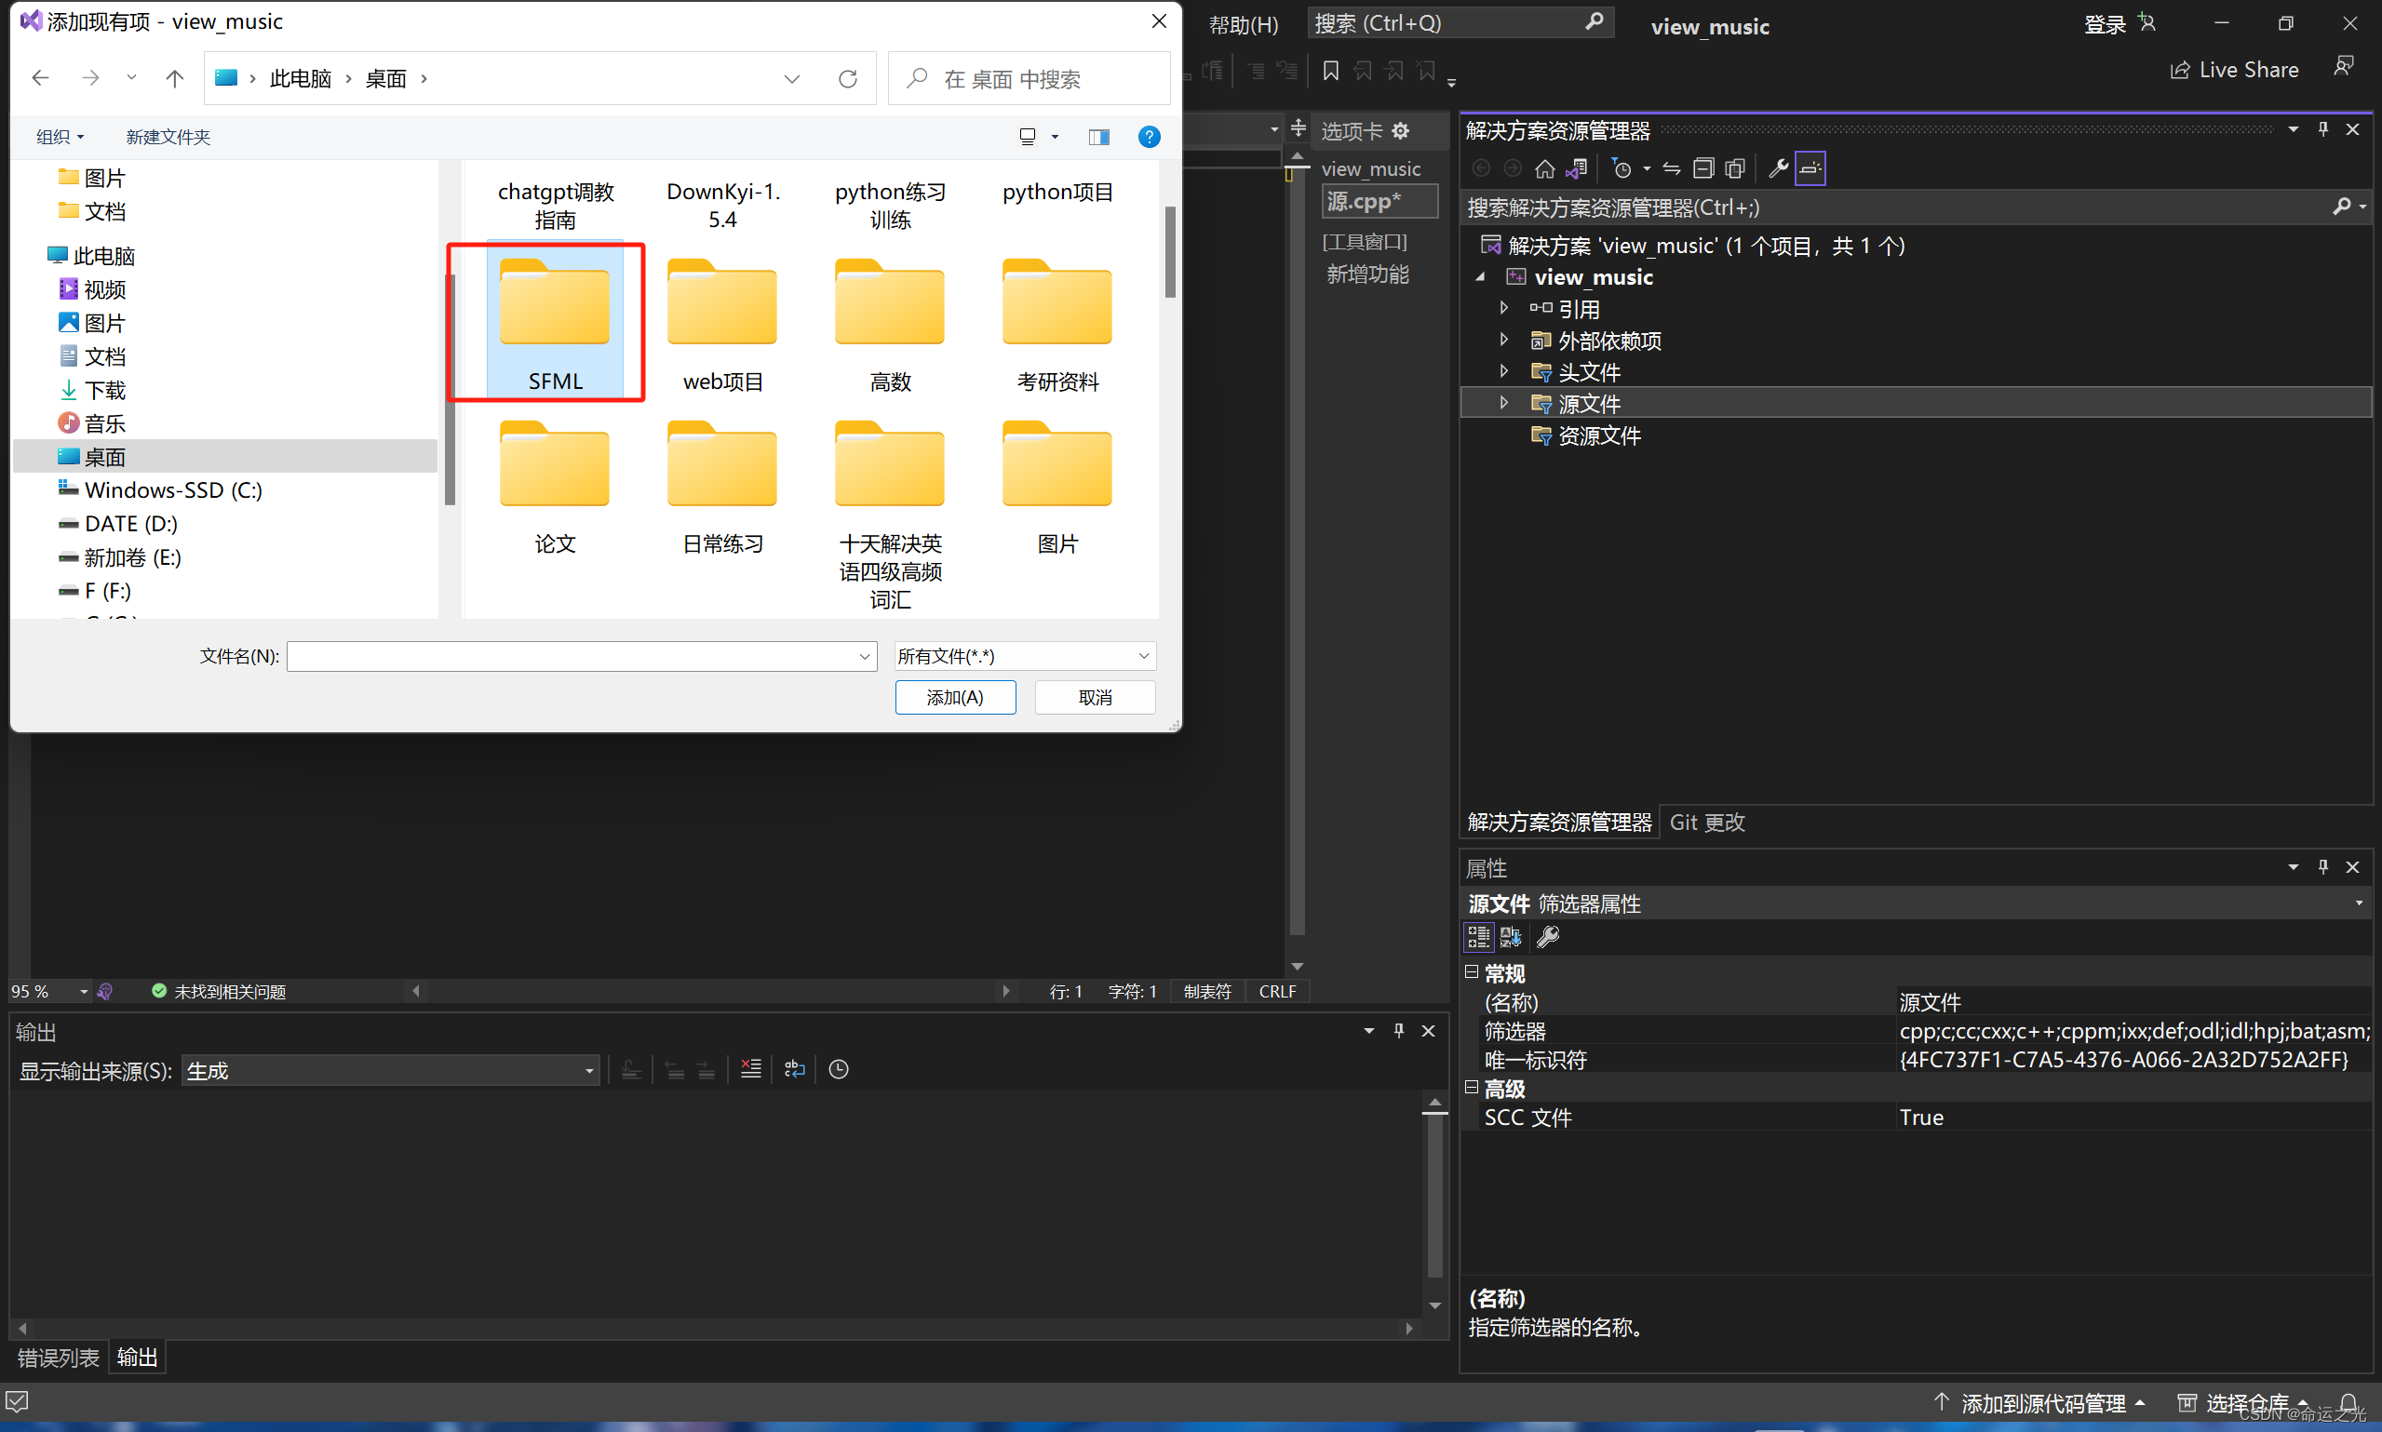Expand the 头文件 tree node
Screen dimensions: 2382x1432
click(1503, 371)
